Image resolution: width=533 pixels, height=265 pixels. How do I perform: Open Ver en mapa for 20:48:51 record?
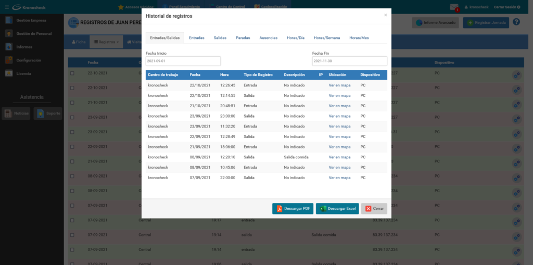(x=339, y=106)
